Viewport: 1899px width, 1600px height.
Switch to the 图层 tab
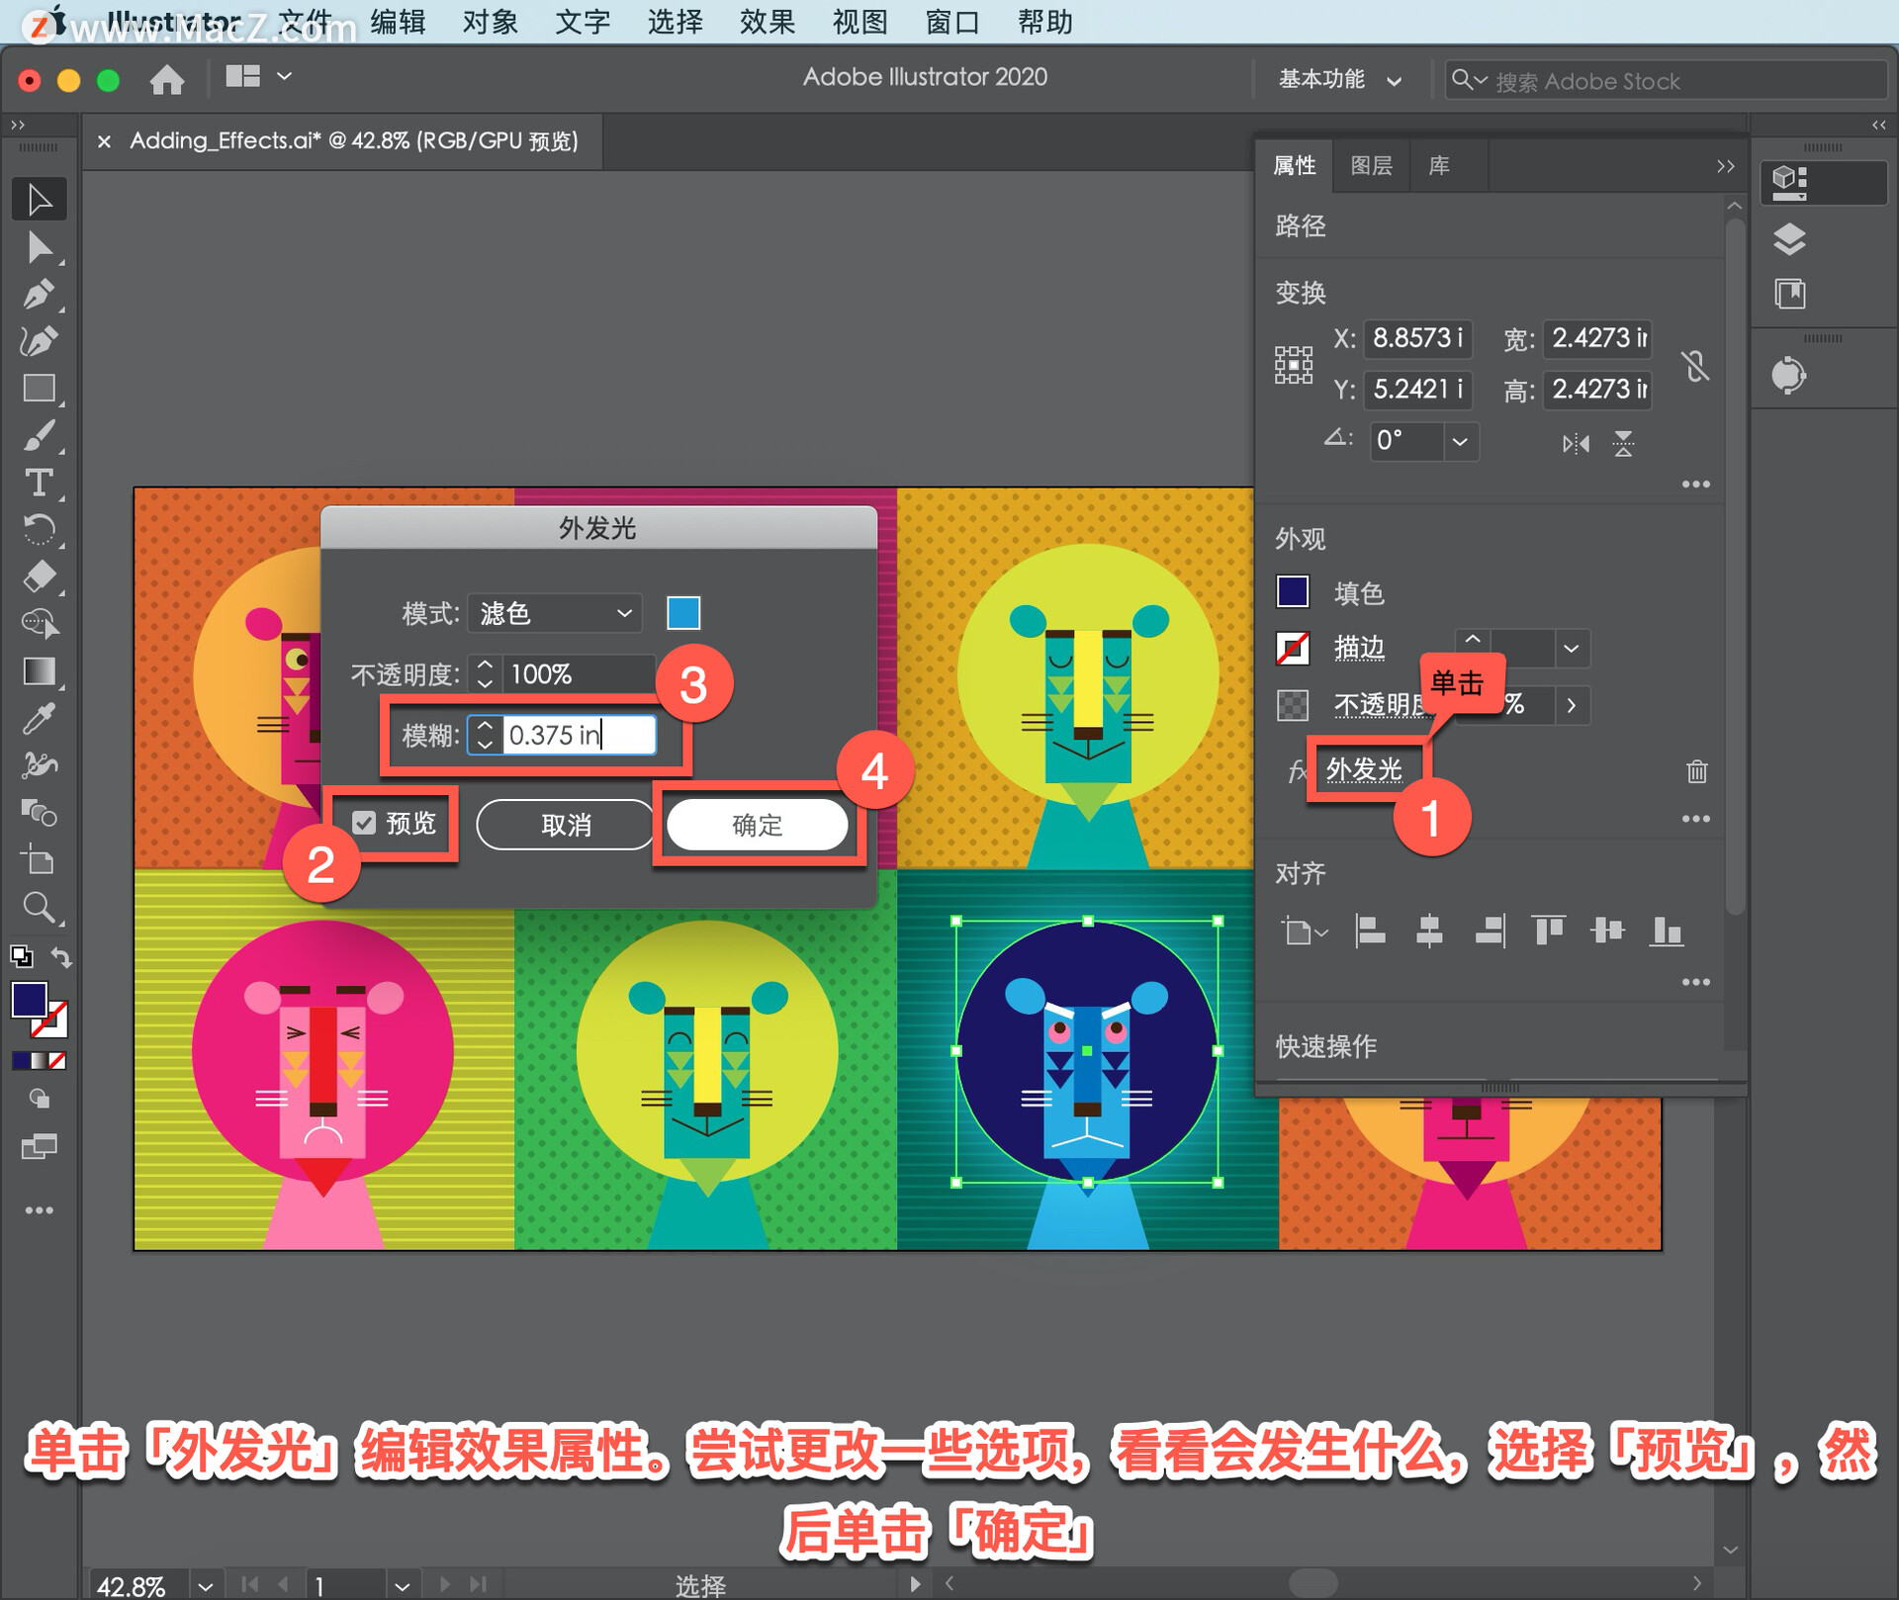pyautogui.click(x=1371, y=166)
